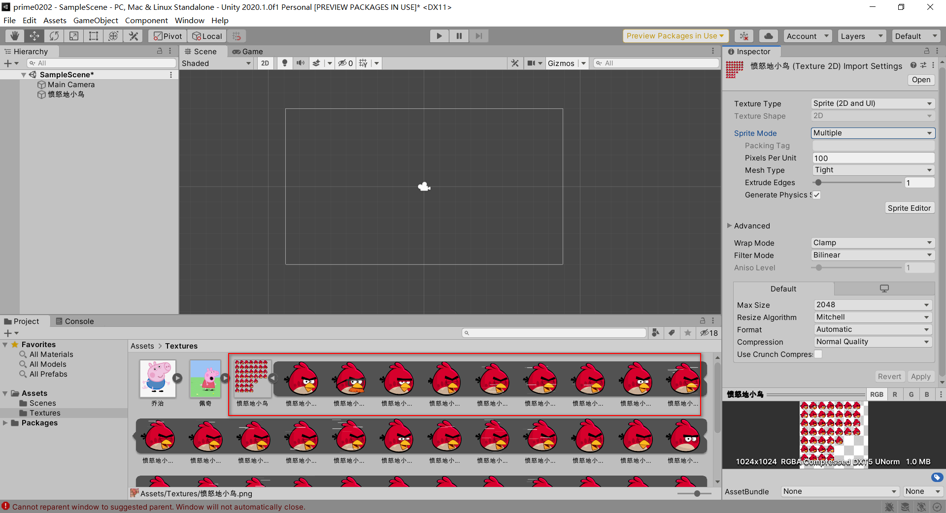This screenshot has height=513, width=946.
Task: Open Cloud services window
Action: pos(769,36)
